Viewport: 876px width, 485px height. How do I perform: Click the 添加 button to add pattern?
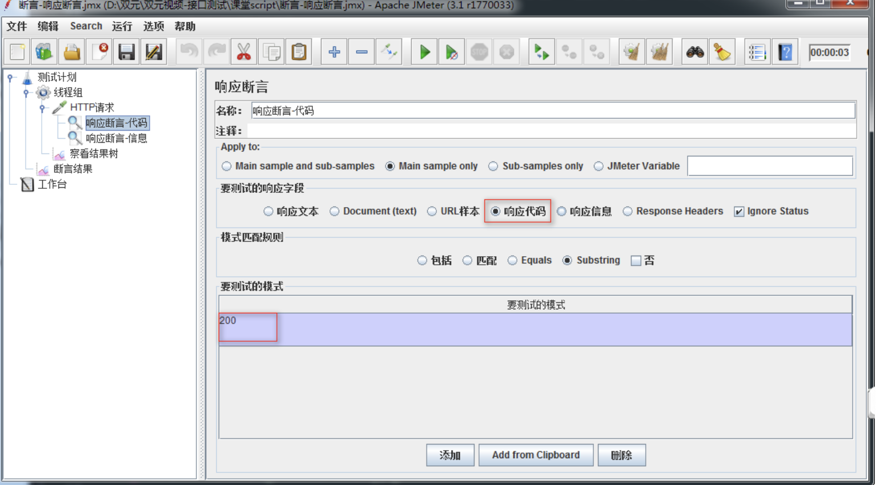[450, 455]
